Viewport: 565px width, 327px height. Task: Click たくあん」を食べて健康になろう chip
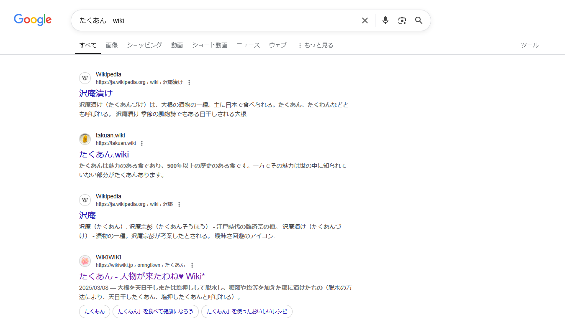pyautogui.click(x=156, y=312)
